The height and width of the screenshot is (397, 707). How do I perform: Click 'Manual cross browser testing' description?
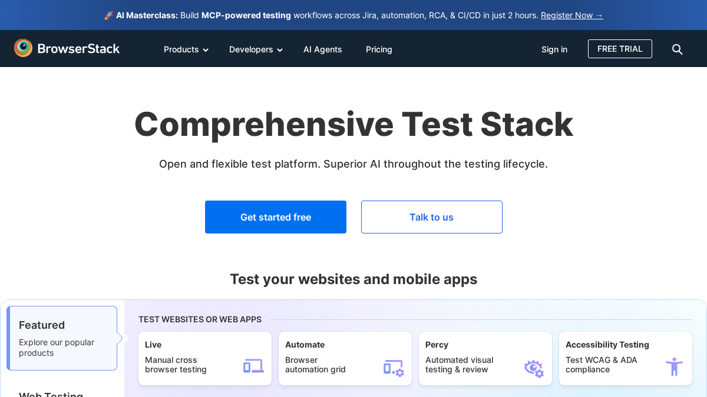(176, 365)
